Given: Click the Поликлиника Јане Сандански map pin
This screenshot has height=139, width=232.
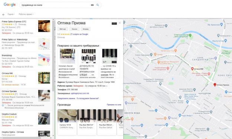Looking at the screenshot, I should click(x=168, y=68).
